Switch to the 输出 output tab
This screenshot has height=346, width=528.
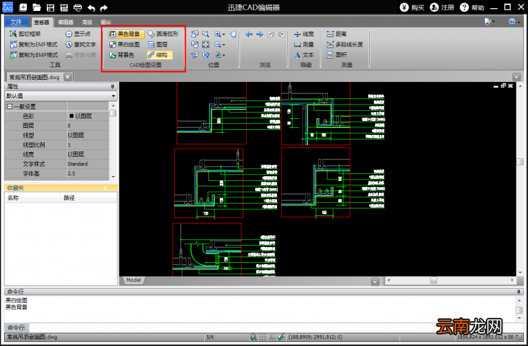click(106, 22)
